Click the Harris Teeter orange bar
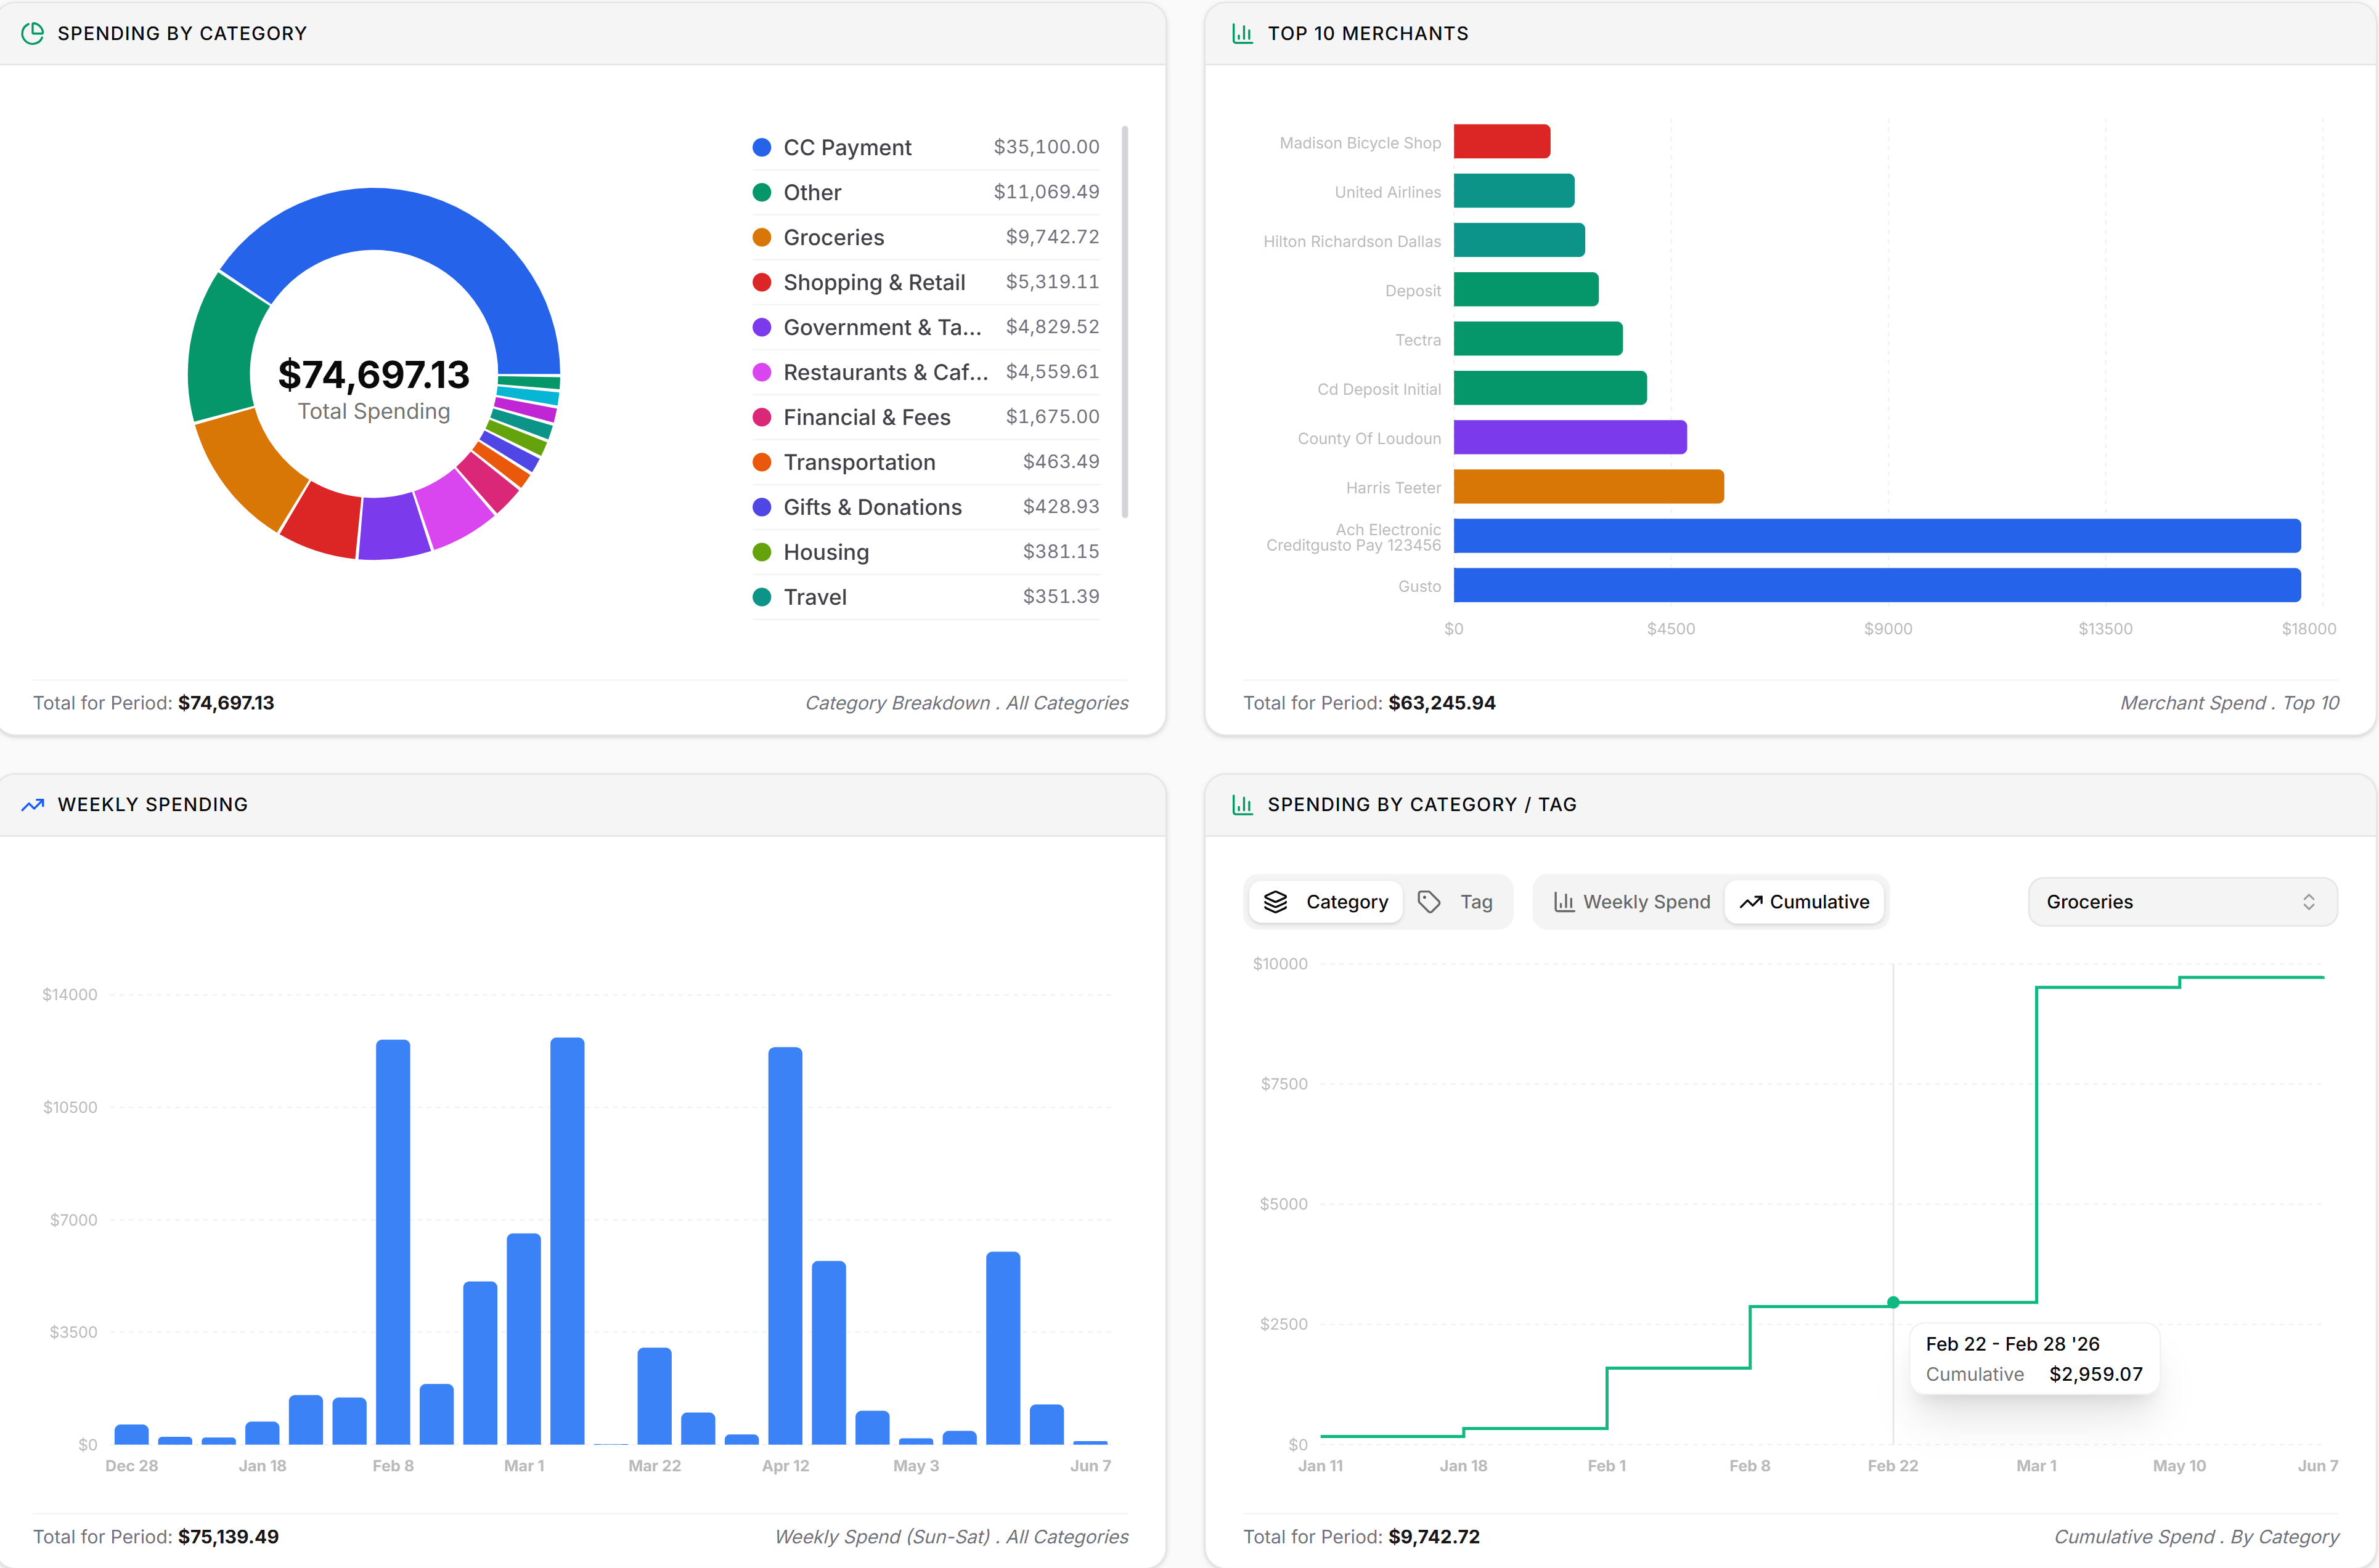This screenshot has width=2379, height=1568. [1589, 486]
